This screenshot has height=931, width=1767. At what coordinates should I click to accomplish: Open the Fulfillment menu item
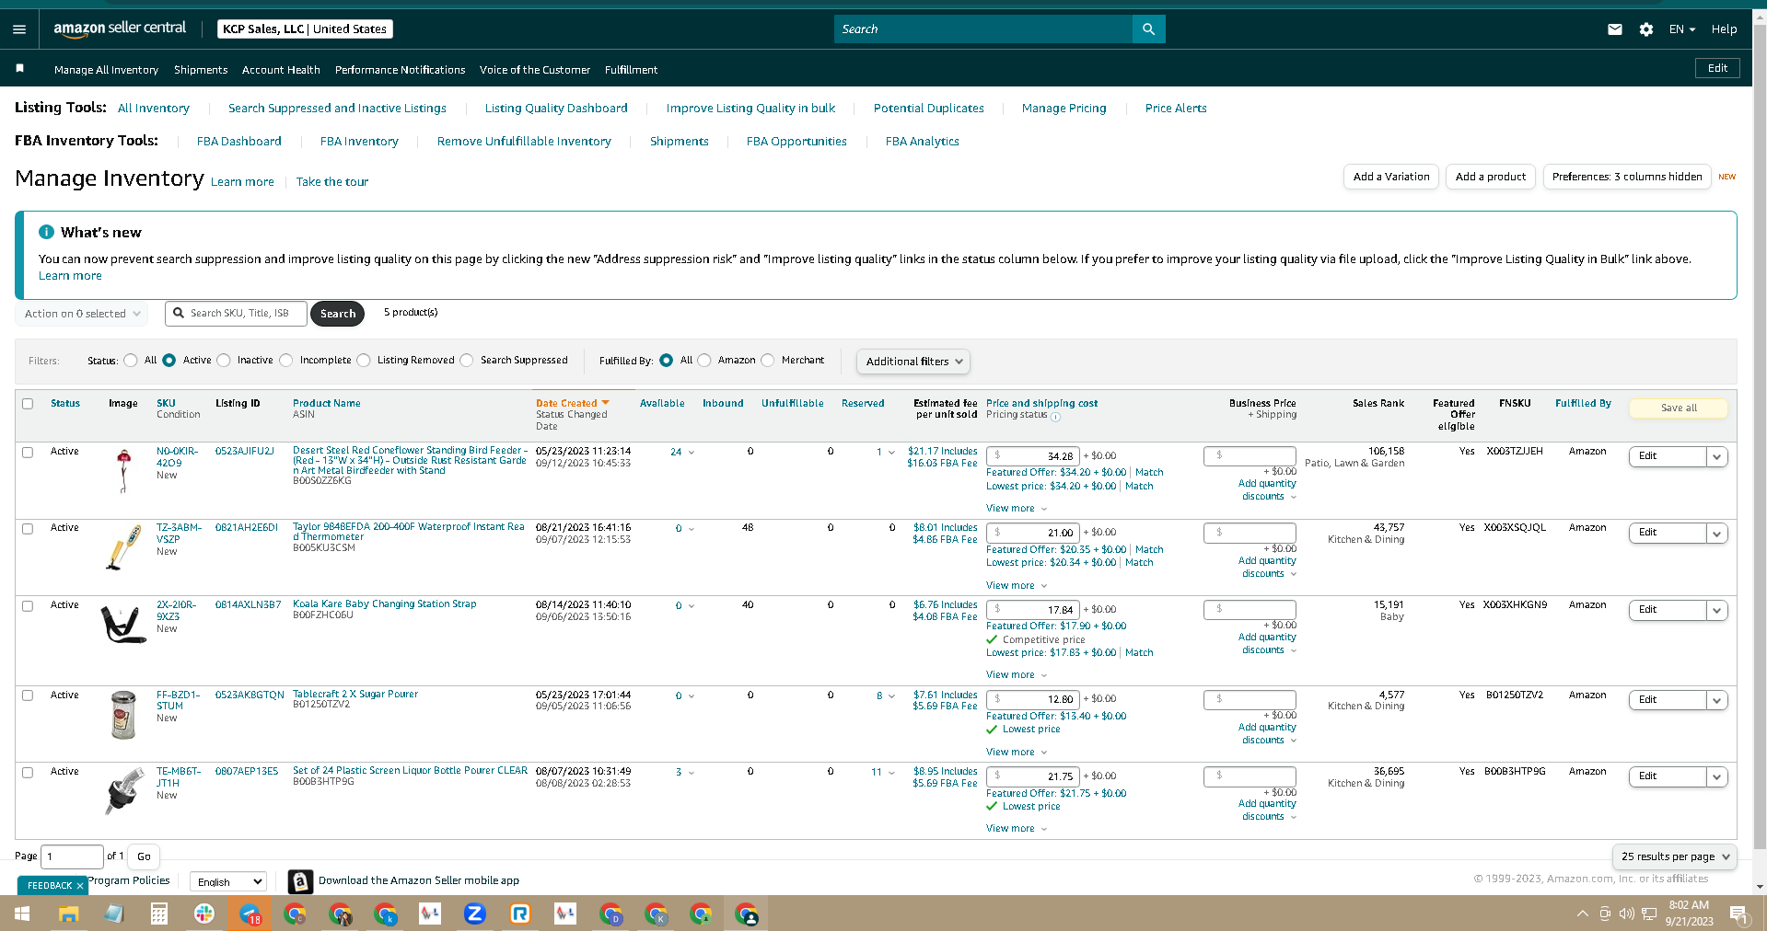(x=631, y=70)
